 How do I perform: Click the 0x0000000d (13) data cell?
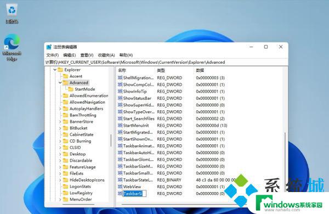pos(212,126)
